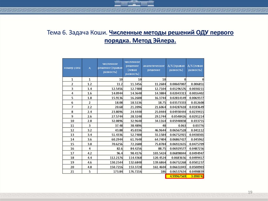Select cell with value 14.0944
Viewport: 268px width, 201px height.
110,93
